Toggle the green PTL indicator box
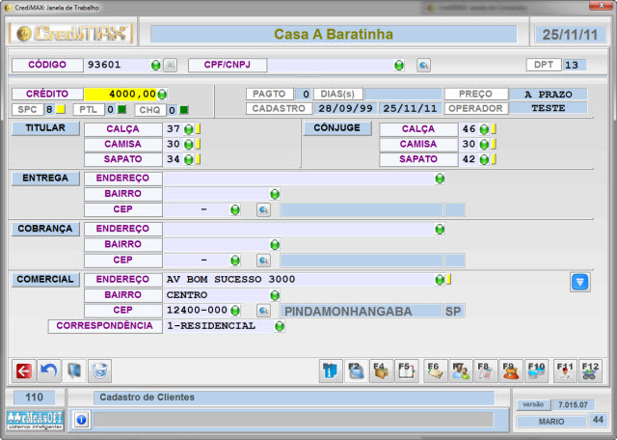 pos(121,110)
